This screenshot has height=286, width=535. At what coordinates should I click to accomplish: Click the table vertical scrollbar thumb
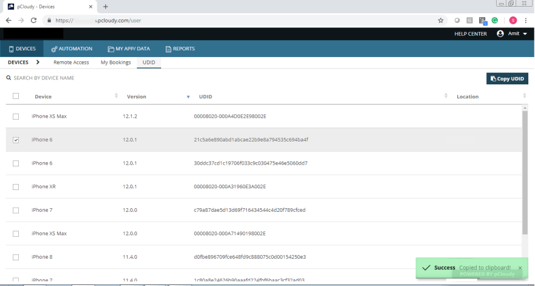(x=525, y=172)
